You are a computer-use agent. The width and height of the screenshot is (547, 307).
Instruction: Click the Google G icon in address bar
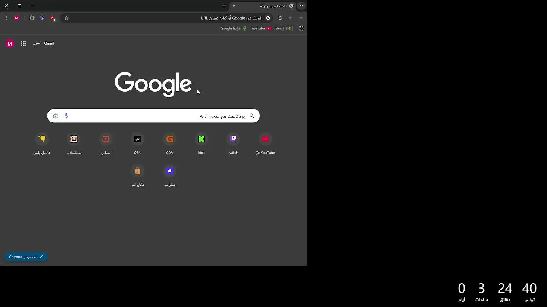tap(268, 18)
